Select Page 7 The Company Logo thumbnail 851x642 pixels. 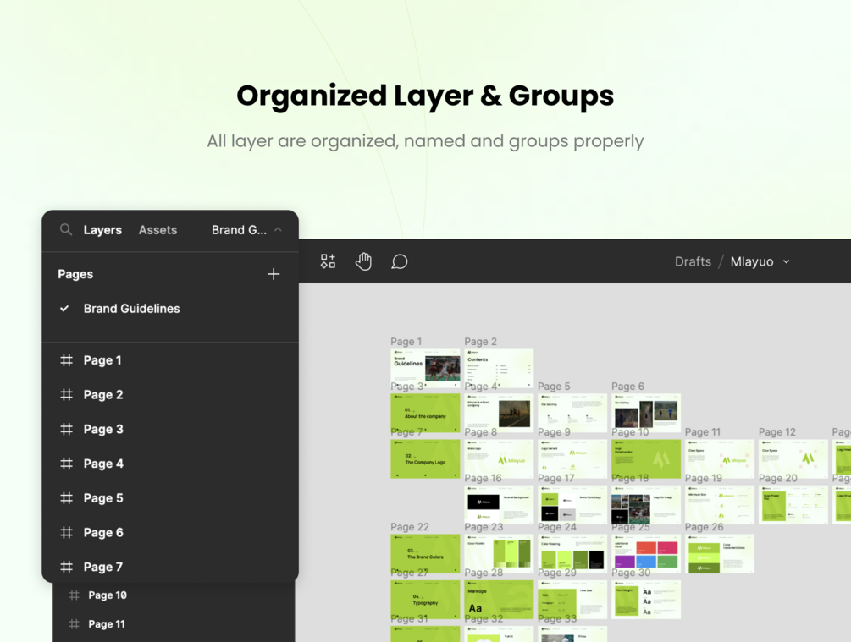(x=425, y=458)
